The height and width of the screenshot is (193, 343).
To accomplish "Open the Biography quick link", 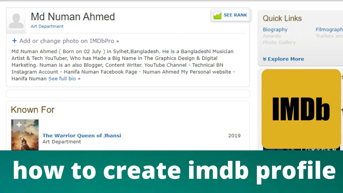I will [x=275, y=29].
